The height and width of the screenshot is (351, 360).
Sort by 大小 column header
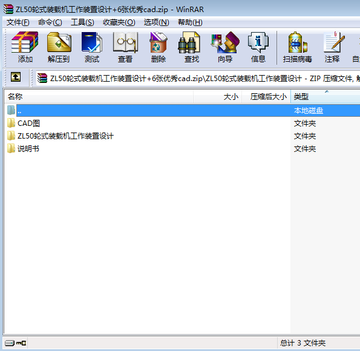(x=218, y=96)
